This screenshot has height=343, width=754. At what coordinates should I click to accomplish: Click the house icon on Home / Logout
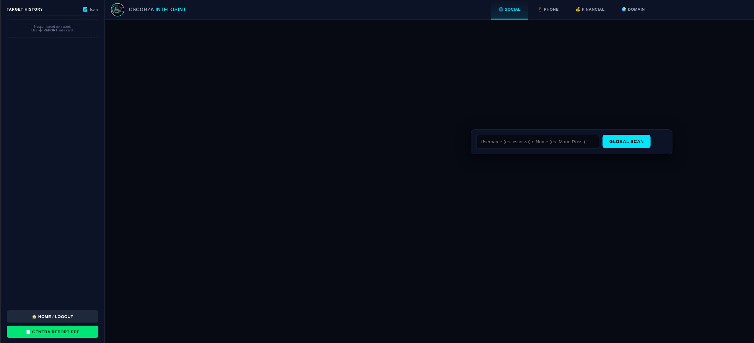tap(34, 317)
